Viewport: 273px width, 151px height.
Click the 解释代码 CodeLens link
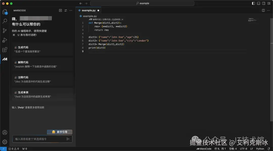97,19
